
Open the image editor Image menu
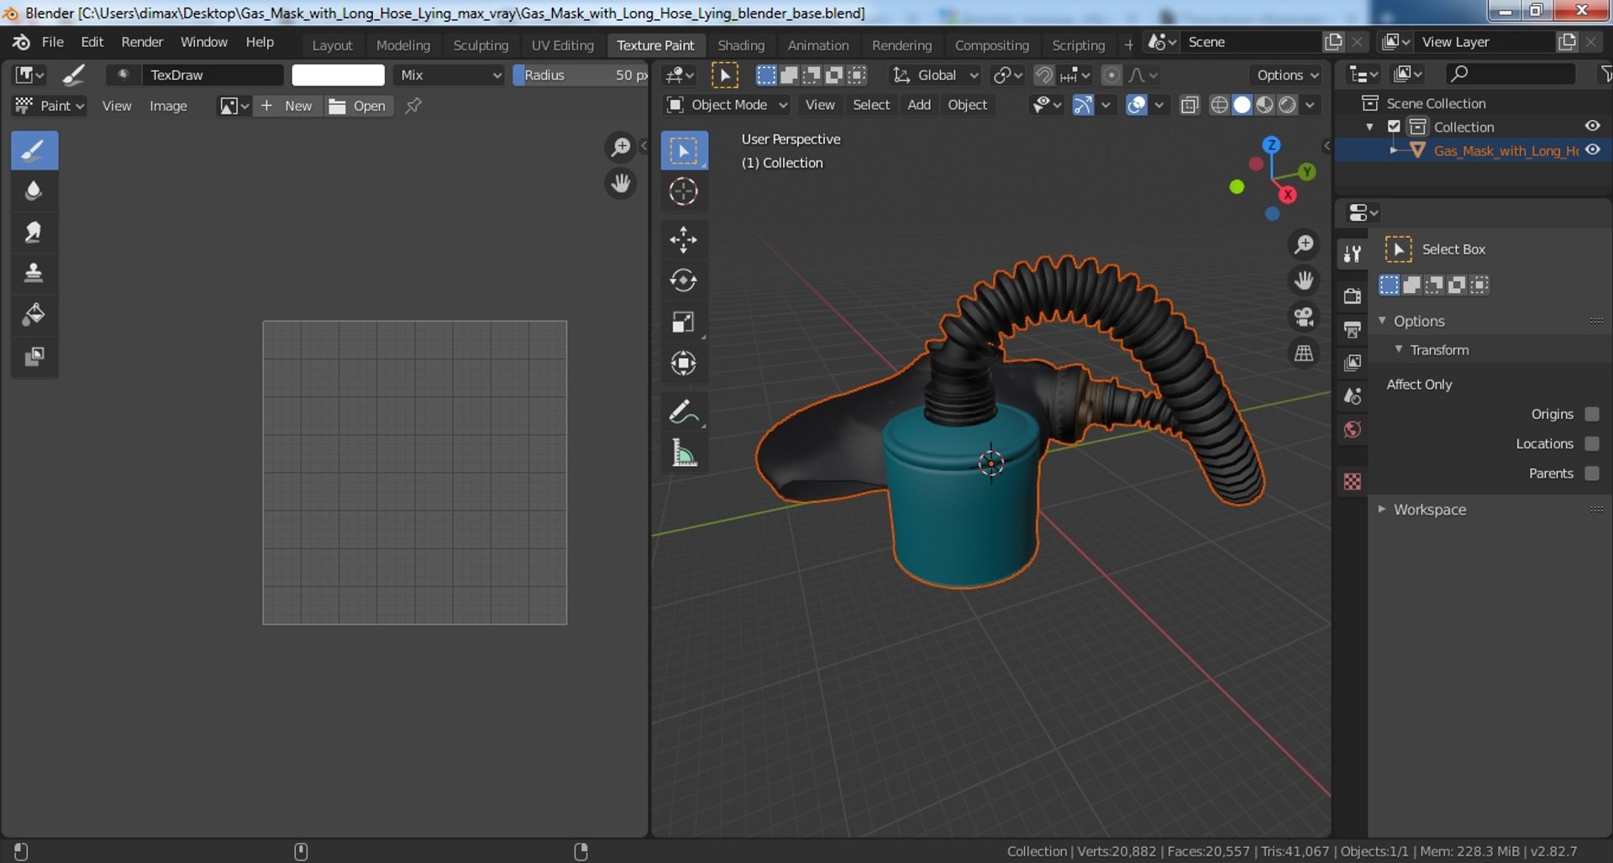point(168,106)
